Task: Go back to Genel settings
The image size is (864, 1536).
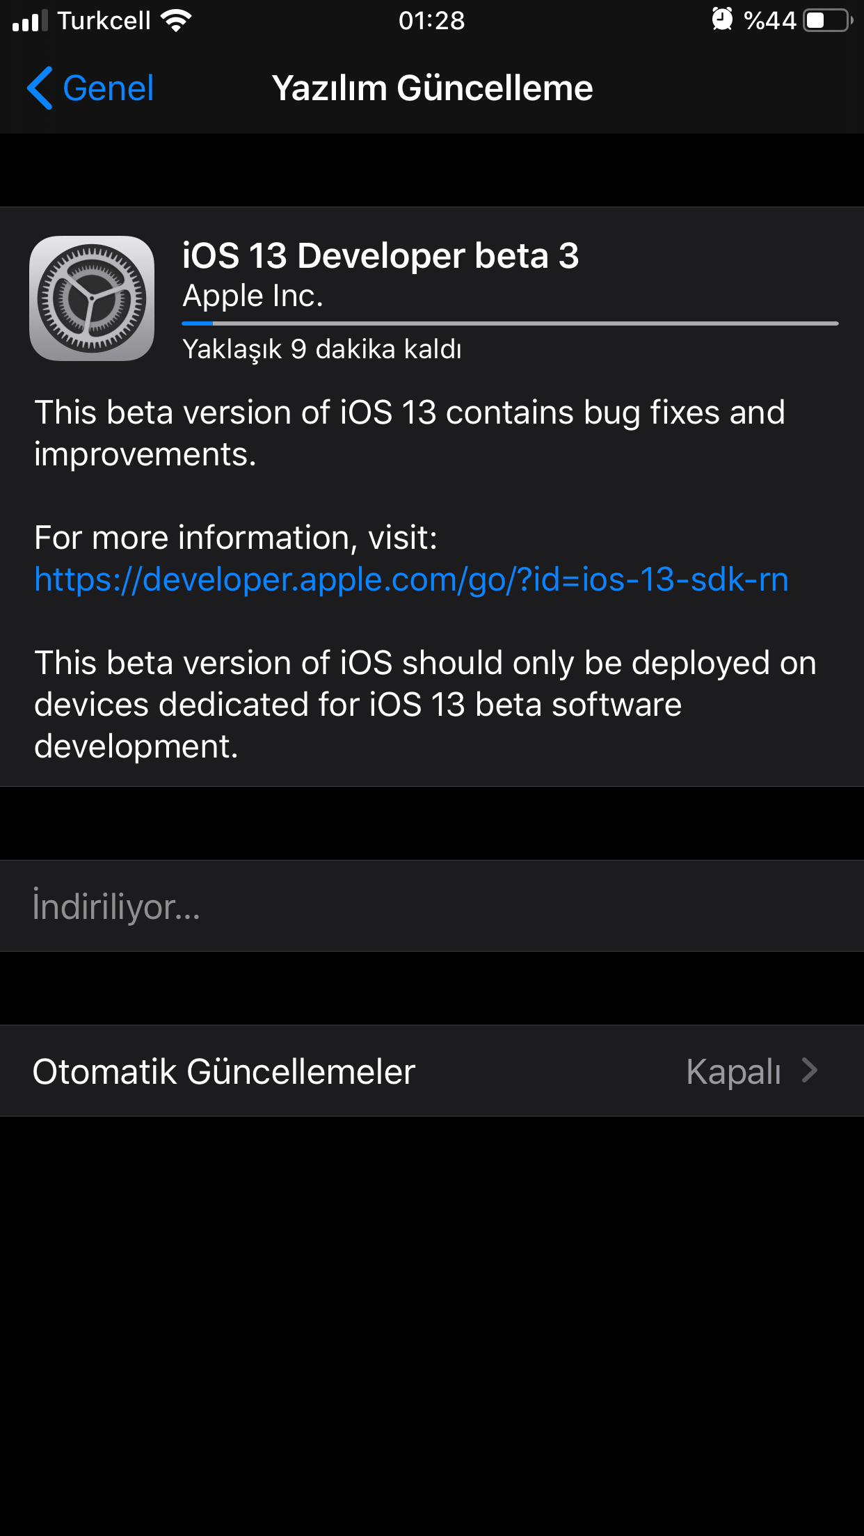Action: tap(90, 88)
